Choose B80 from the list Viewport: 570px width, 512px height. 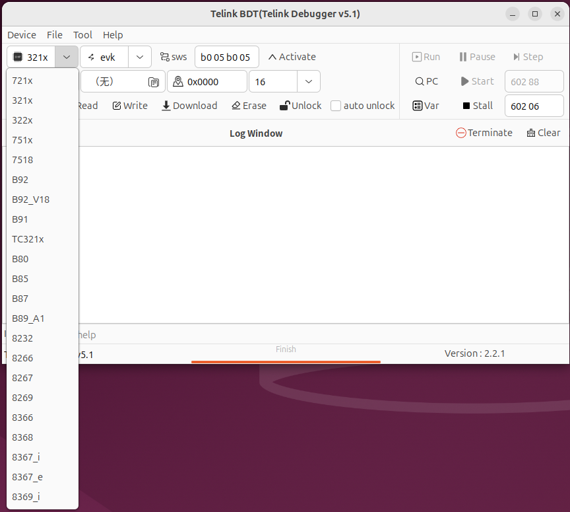pos(42,259)
